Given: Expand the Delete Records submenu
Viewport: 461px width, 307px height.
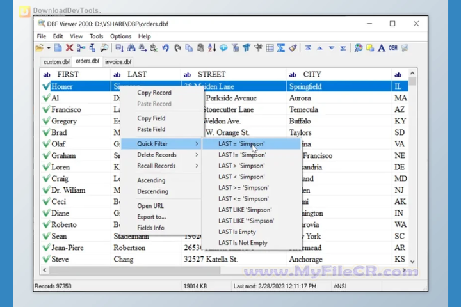Looking at the screenshot, I should tap(161, 155).
